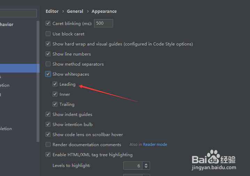Uncheck Show line numbers
The height and width of the screenshot is (176, 250).
48,54
